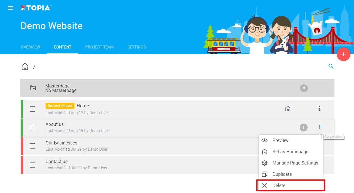Switch to the Project Team tab
The width and height of the screenshot is (354, 193).
pyautogui.click(x=99, y=47)
